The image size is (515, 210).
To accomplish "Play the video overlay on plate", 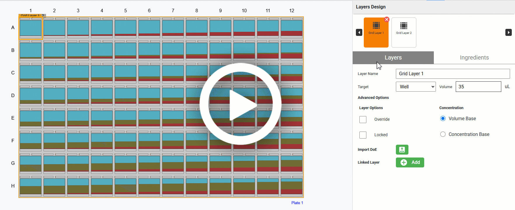I will [x=240, y=104].
